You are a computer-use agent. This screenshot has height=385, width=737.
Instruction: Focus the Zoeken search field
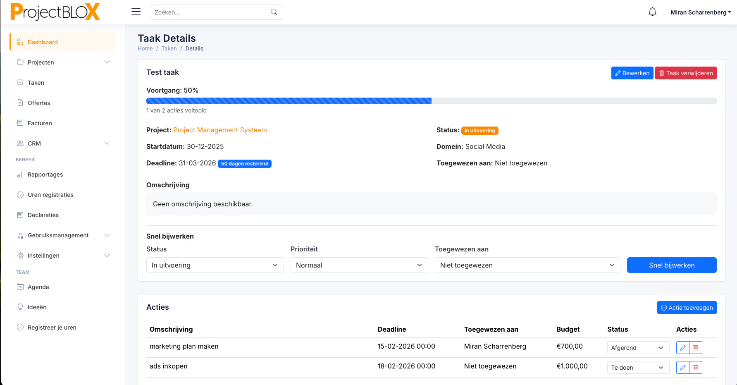coord(211,12)
